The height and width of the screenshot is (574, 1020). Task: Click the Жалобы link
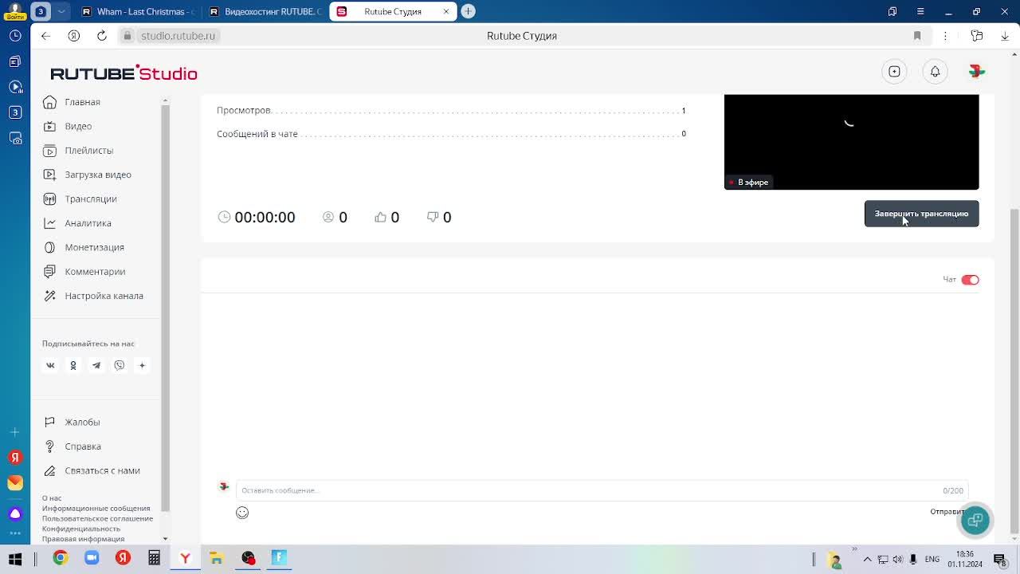pos(82,422)
